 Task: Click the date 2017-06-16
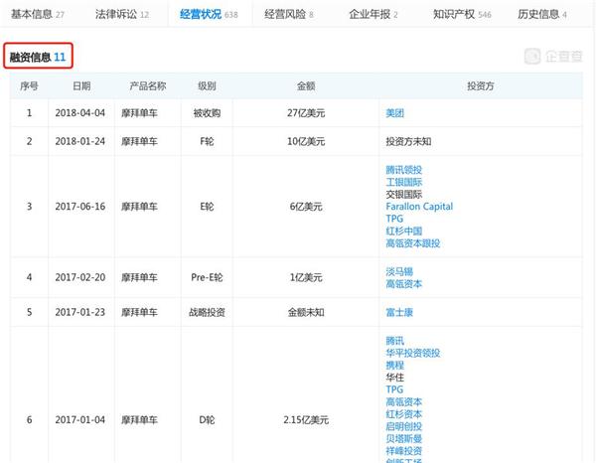[x=80, y=207]
